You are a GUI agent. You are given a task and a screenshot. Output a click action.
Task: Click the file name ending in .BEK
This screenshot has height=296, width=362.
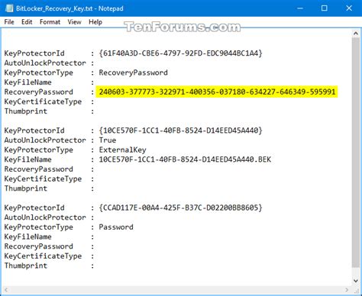[185, 159]
